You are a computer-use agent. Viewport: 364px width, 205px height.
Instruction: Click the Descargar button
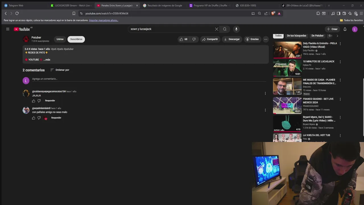[232, 39]
